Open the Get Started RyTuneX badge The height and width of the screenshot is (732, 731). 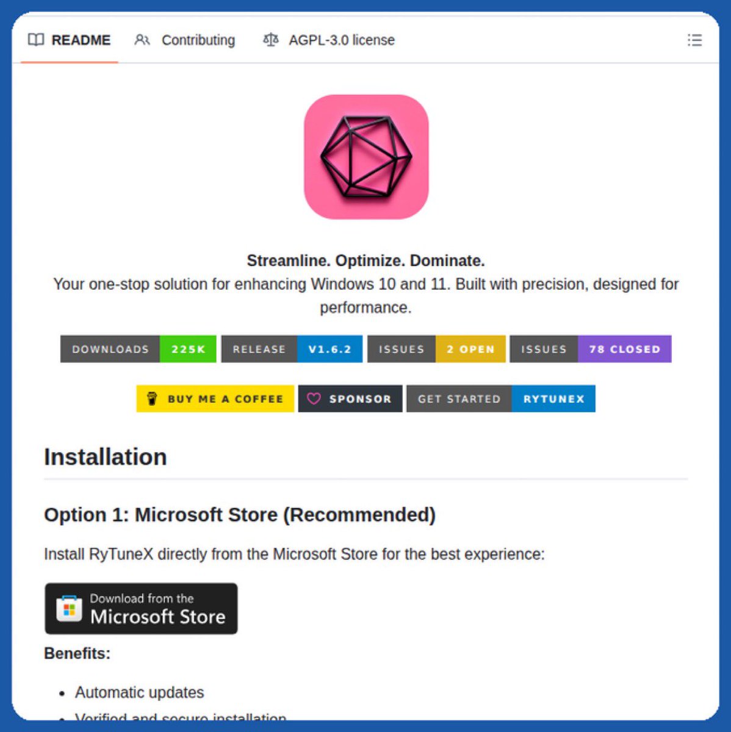coord(501,399)
